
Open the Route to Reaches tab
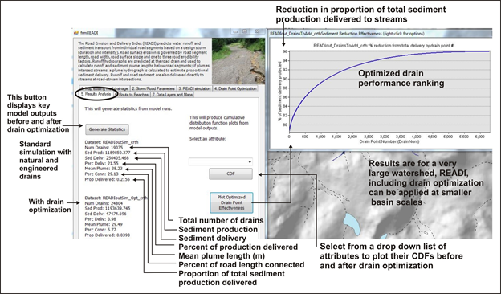133,95
